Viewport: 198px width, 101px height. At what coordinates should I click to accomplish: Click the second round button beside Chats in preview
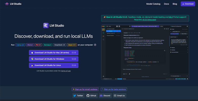coord(119,26)
